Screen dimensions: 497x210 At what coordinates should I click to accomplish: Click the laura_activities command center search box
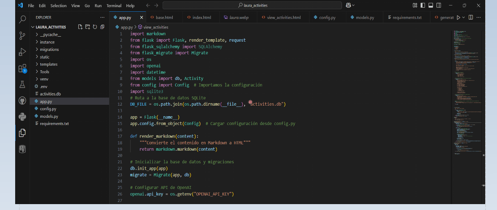252,5
